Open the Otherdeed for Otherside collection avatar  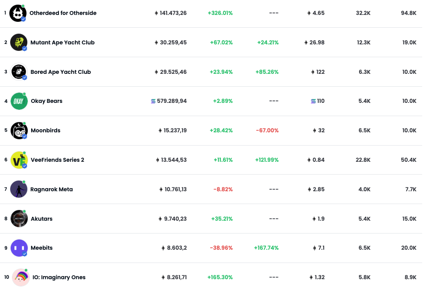tap(18, 13)
